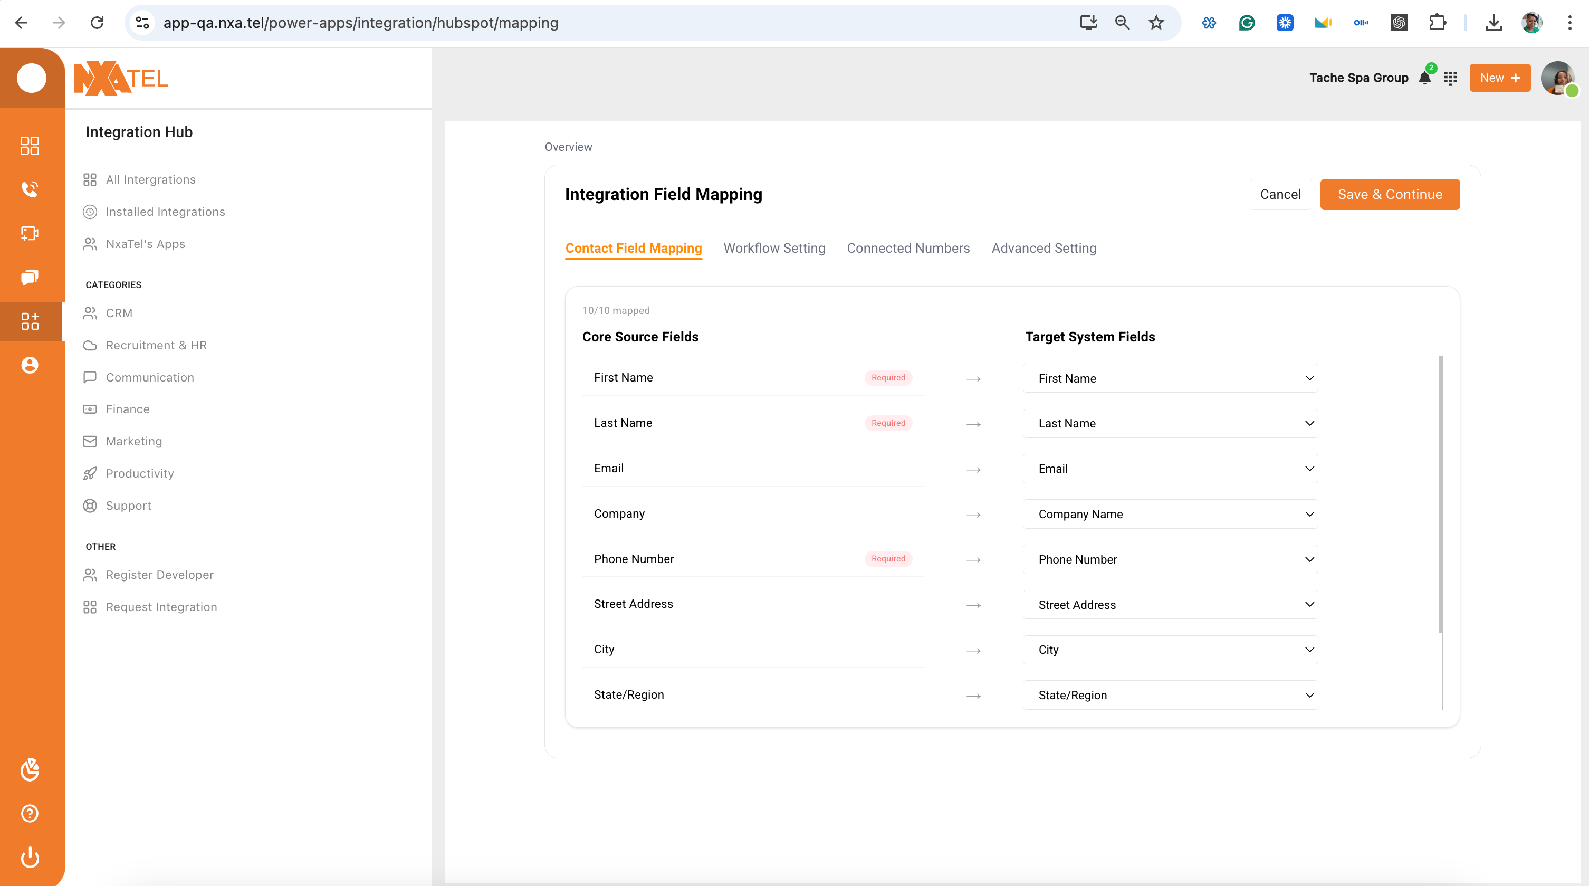1589x886 pixels.
Task: Open the Phone Number target field dropdown
Action: (x=1170, y=559)
